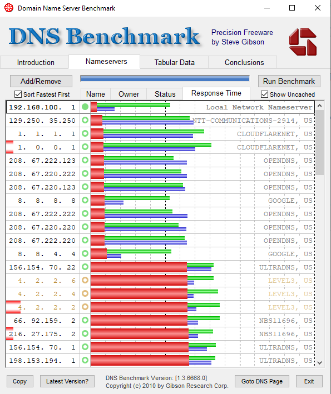
Task: Click the status circle for 192.168.100.1
Action: 85,107
